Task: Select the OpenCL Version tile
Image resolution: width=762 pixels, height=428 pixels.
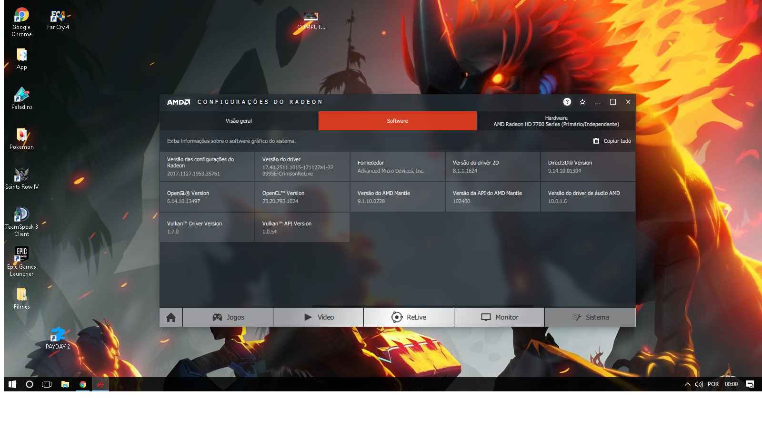Action: coord(302,197)
